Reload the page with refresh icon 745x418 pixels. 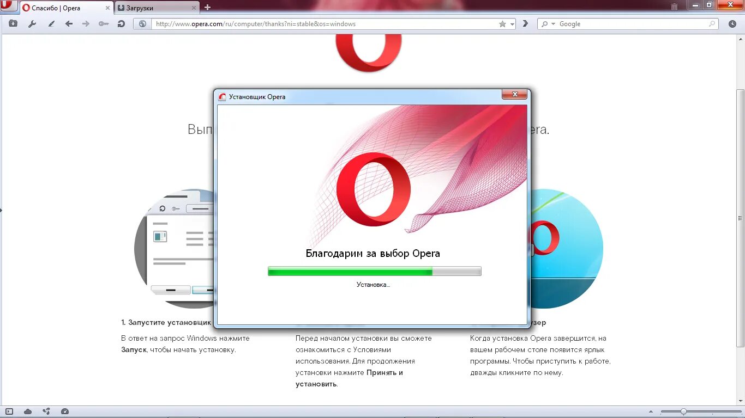click(x=121, y=24)
